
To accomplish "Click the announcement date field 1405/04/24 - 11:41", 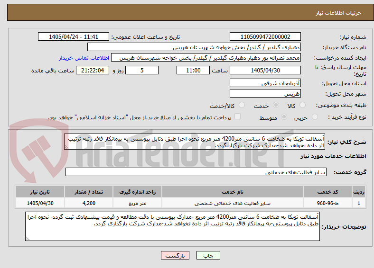I will [74, 36].
